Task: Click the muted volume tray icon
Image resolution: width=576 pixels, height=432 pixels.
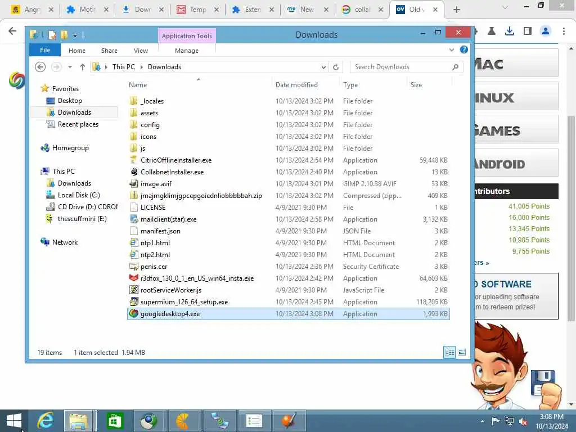Action: (x=523, y=421)
